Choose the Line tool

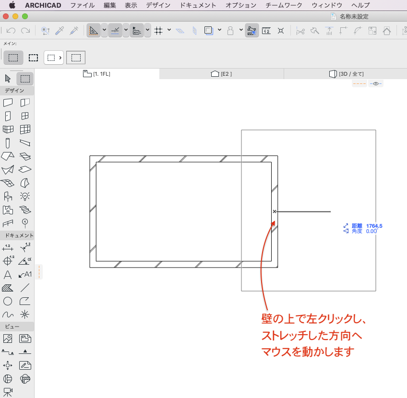(25, 288)
